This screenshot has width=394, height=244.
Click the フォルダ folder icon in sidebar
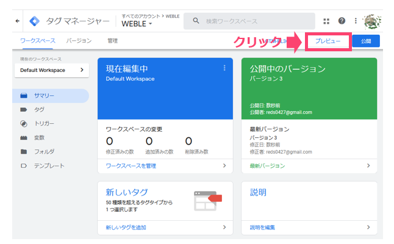(x=24, y=151)
